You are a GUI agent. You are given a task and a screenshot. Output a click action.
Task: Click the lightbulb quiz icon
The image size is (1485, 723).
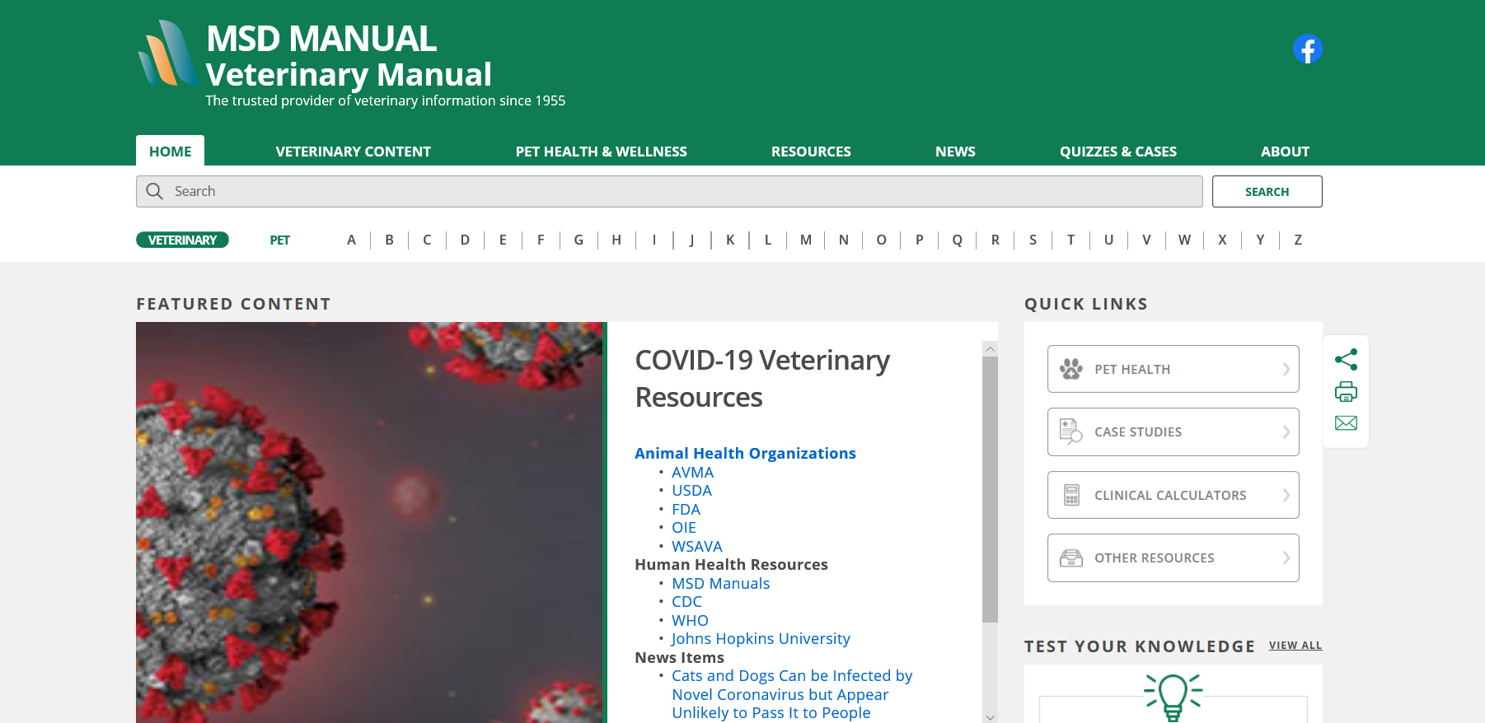pos(1173,697)
